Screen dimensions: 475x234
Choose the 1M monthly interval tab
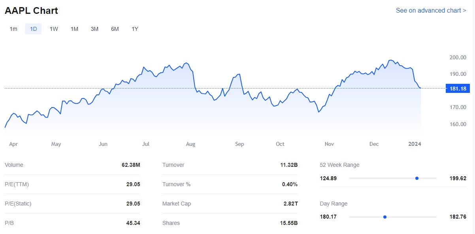[x=74, y=29]
